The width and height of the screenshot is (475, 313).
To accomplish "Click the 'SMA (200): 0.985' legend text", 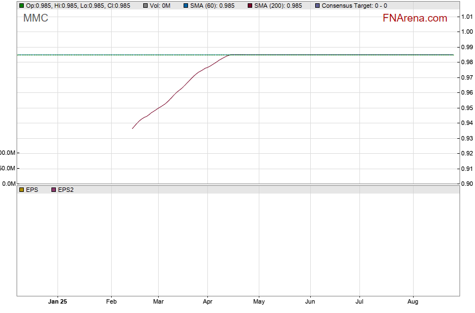I will pos(278,6).
